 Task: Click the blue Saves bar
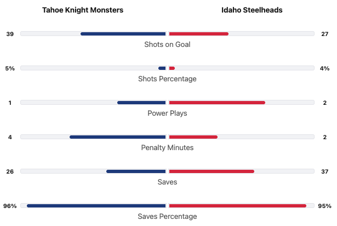tap(136, 171)
